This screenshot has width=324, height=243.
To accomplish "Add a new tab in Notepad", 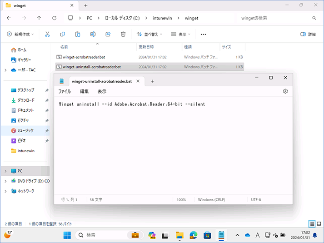I will (153, 81).
